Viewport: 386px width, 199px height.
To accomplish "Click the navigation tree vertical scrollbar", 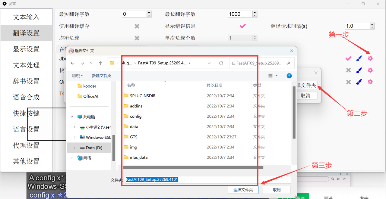I will point(114,148).
